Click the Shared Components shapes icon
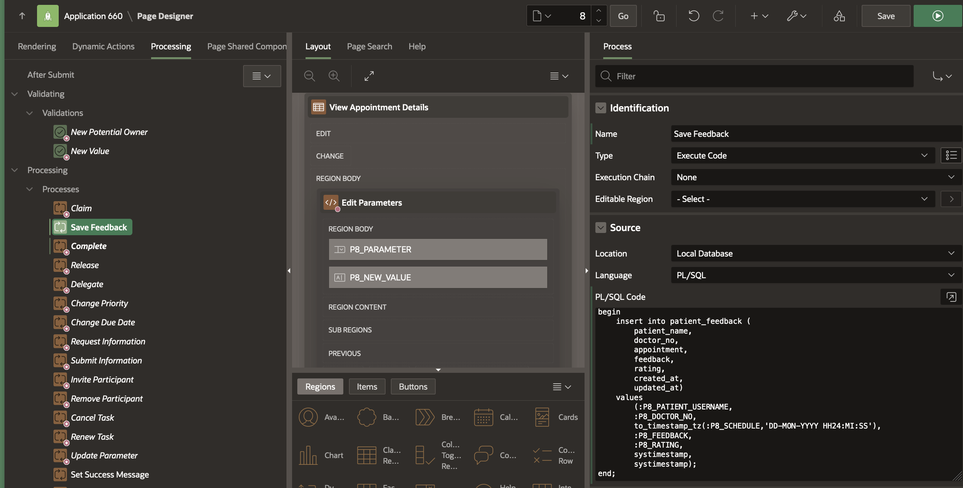 pyautogui.click(x=839, y=16)
